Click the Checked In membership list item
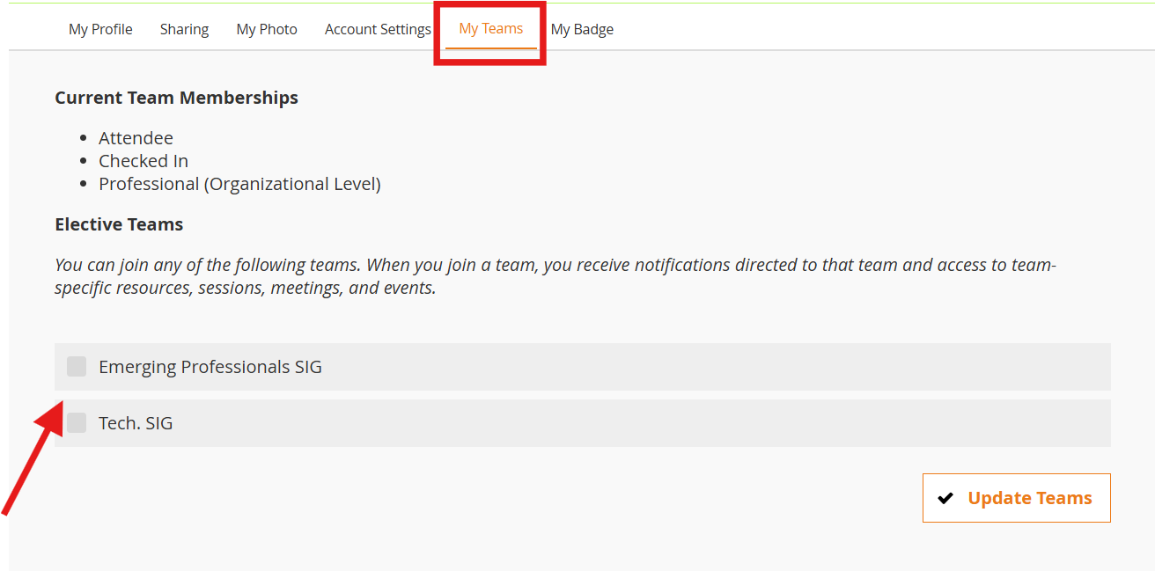Screen dimensions: 1155x571 (143, 161)
